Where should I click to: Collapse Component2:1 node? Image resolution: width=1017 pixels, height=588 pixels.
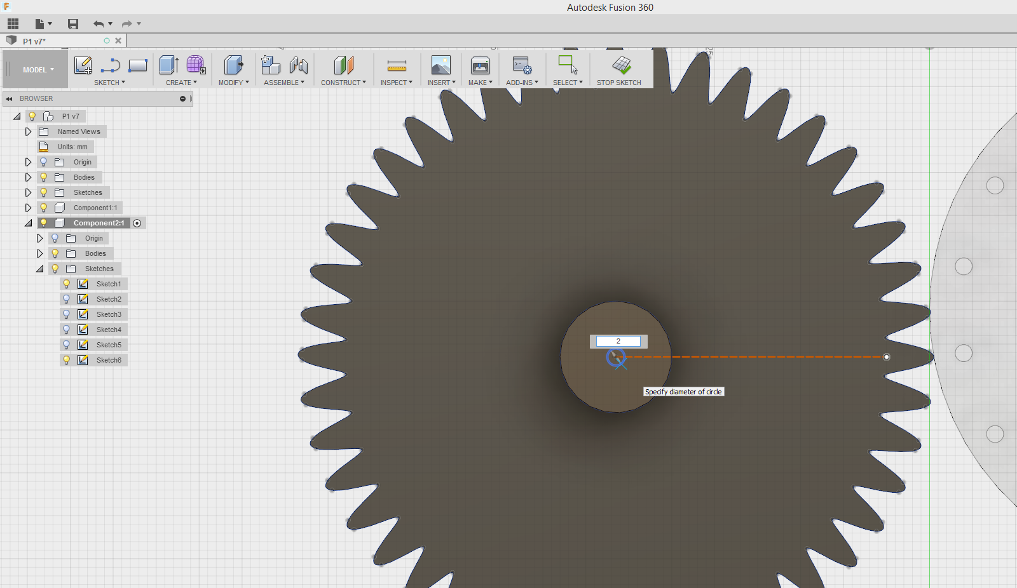coord(28,223)
